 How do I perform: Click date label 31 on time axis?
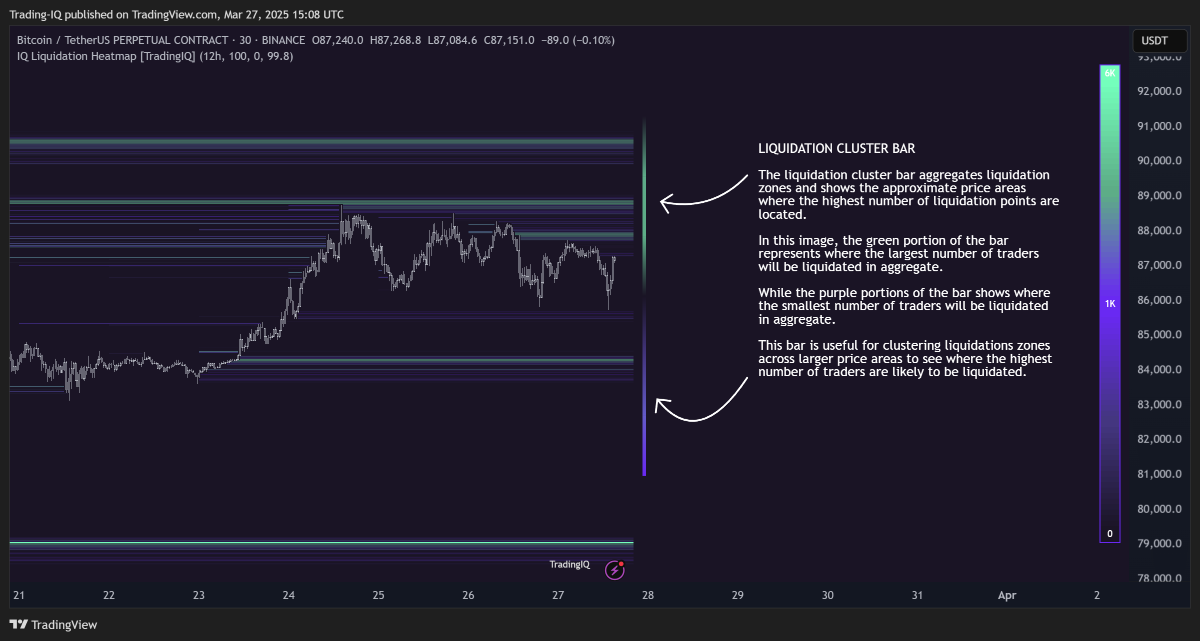[917, 595]
